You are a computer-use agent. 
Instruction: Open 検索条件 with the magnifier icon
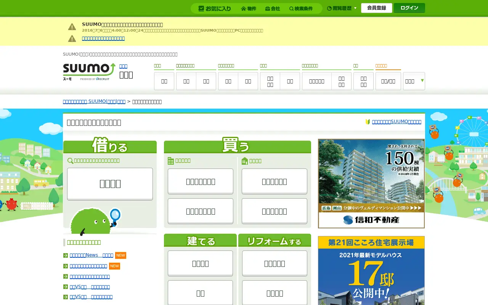(301, 8)
